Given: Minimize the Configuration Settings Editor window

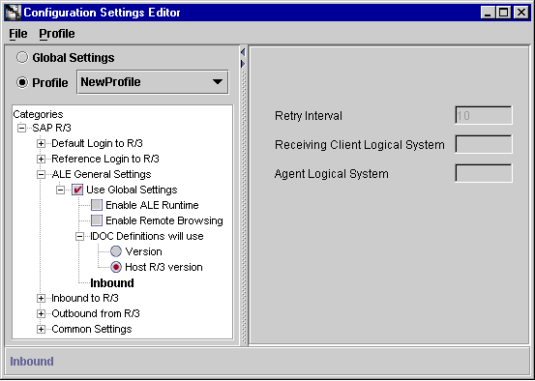Looking at the screenshot, I should click(488, 13).
